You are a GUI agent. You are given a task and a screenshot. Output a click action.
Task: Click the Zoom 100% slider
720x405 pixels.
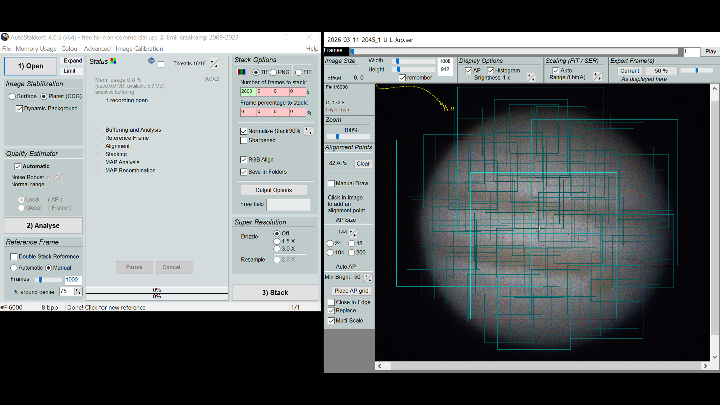[348, 137]
